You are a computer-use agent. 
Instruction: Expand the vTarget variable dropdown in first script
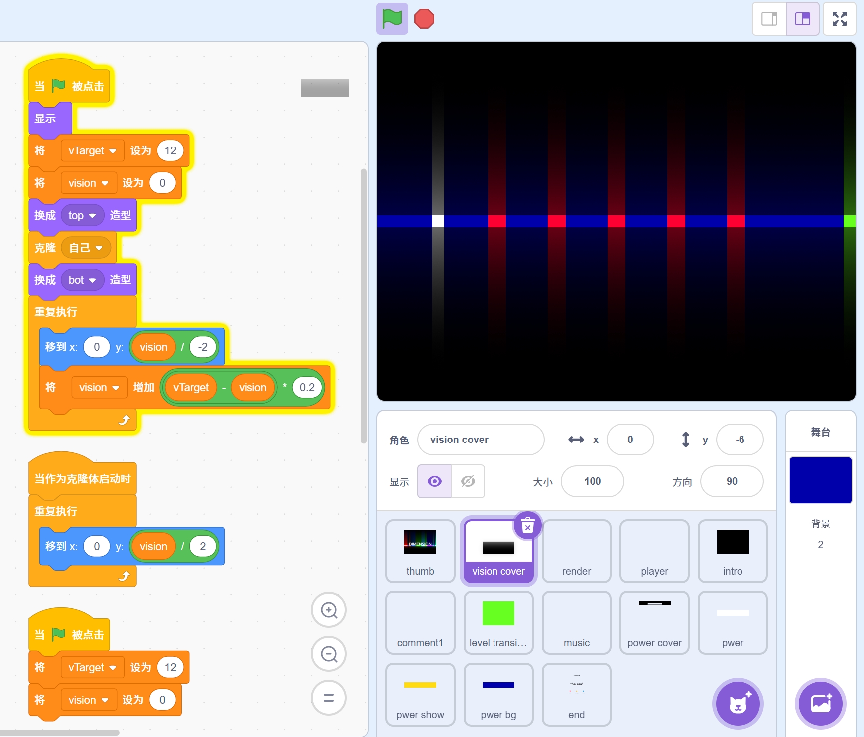(x=113, y=151)
